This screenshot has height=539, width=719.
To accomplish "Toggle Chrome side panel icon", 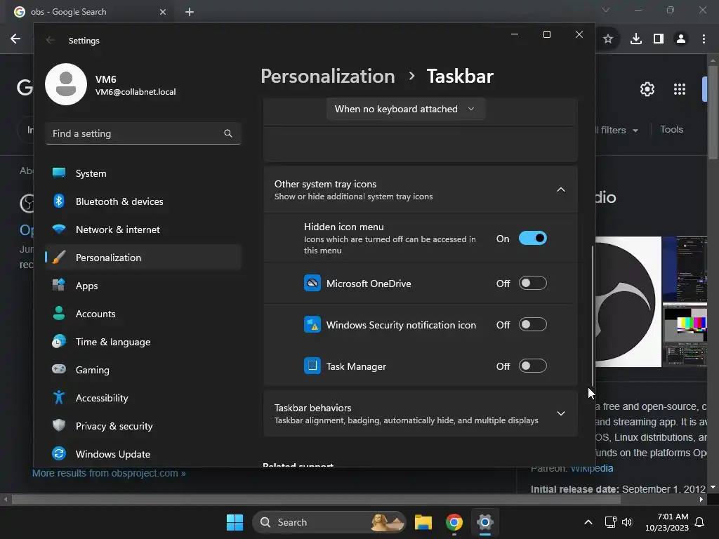I will 659,39.
